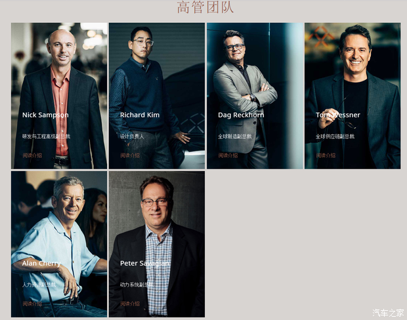407x320 pixels.
Task: Click the Alan Cherry name text
Action: pyautogui.click(x=41, y=264)
